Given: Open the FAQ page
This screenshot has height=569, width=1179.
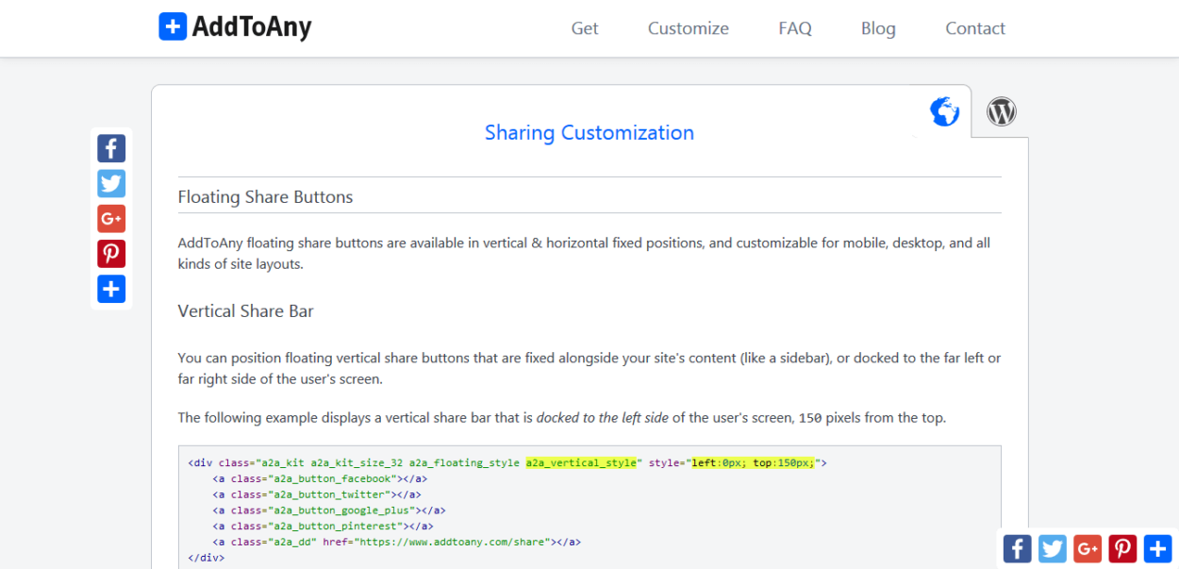Looking at the screenshot, I should (x=795, y=28).
